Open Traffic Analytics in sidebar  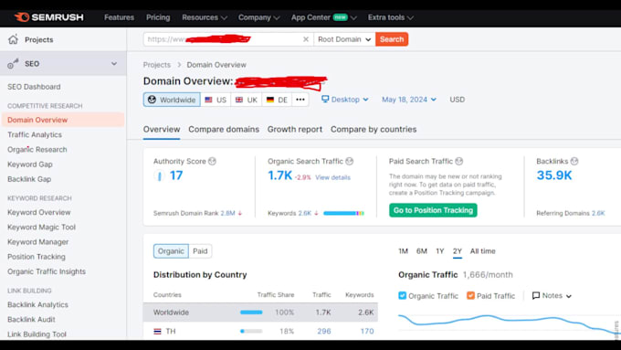pyautogui.click(x=35, y=134)
